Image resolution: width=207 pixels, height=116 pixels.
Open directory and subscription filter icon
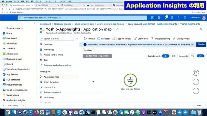click(x=159, y=18)
